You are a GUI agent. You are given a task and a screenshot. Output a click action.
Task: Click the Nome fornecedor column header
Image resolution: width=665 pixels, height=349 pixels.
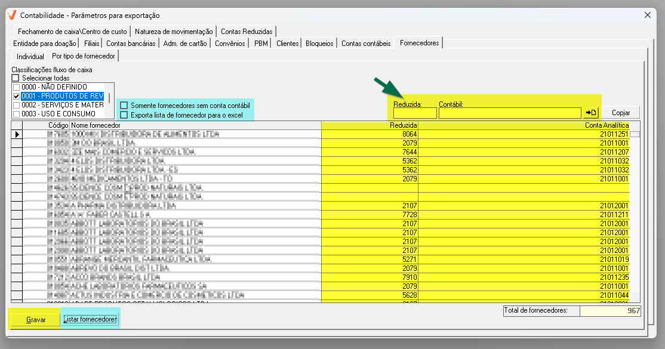195,125
